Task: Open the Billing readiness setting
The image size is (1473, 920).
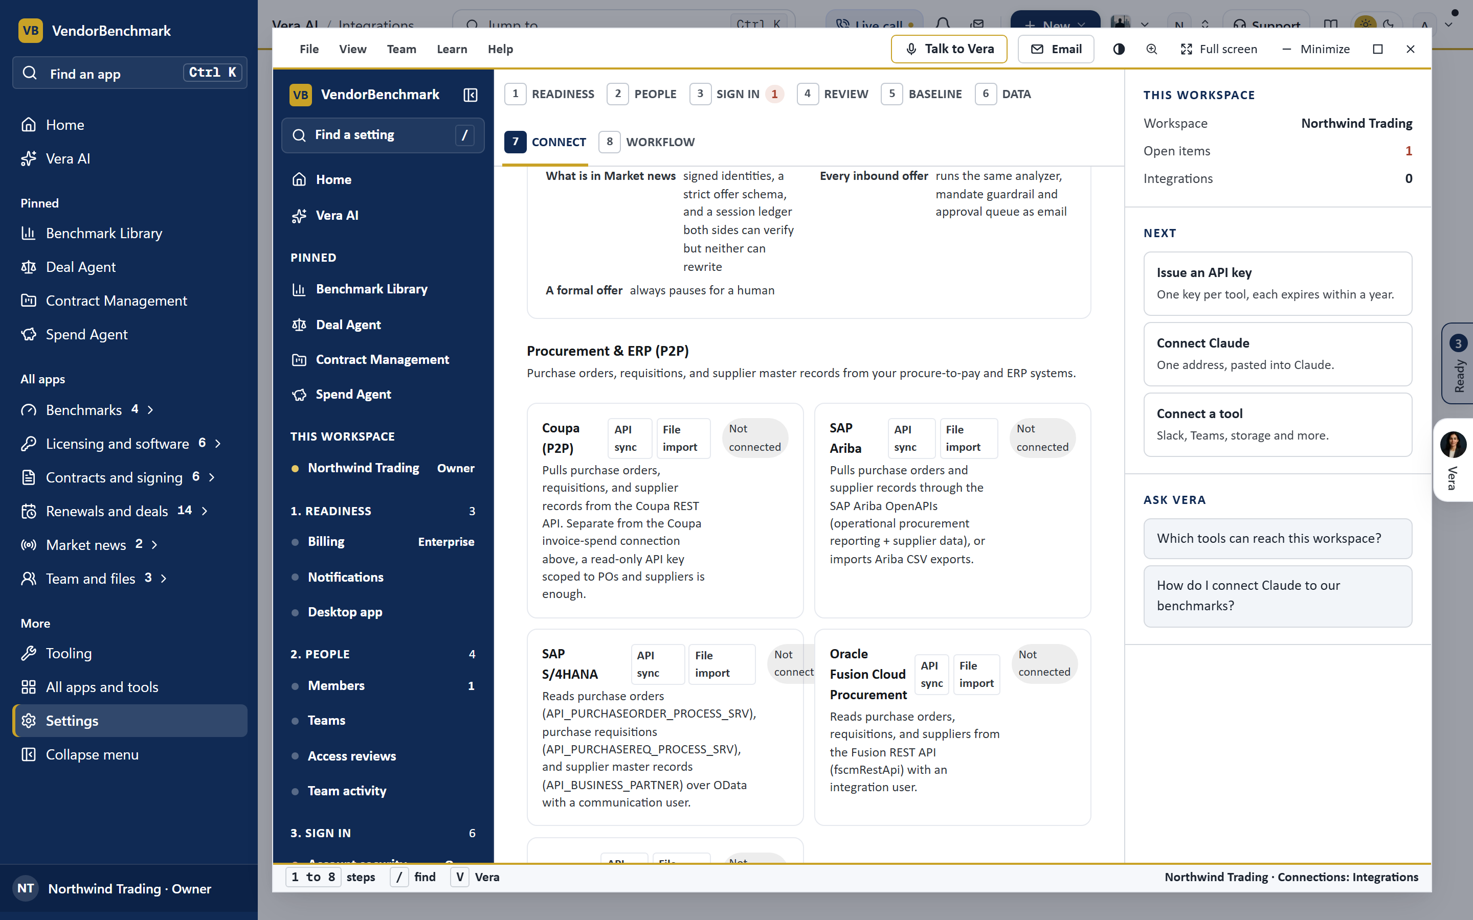Action: pos(383,542)
